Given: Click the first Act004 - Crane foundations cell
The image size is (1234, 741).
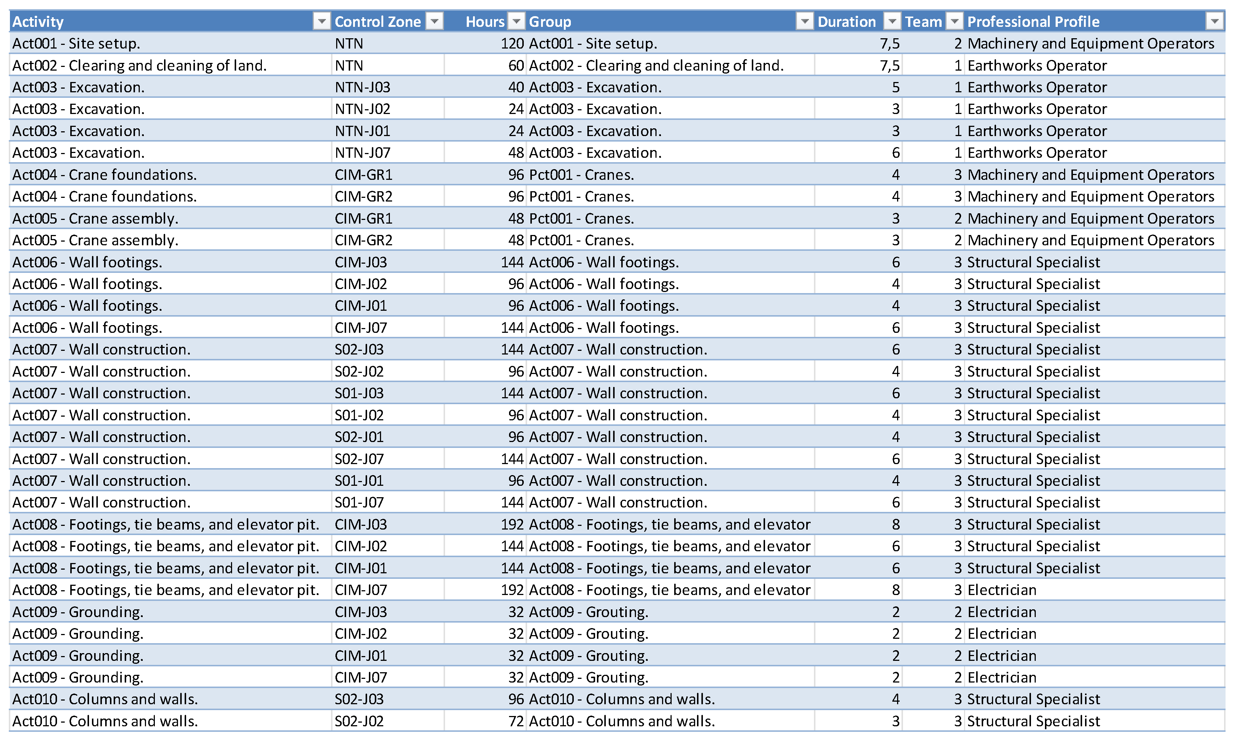Looking at the screenshot, I should (x=104, y=175).
